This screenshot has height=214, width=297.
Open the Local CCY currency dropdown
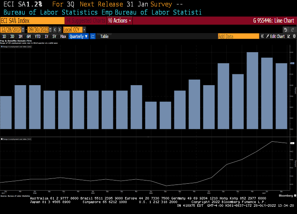click(74, 29)
